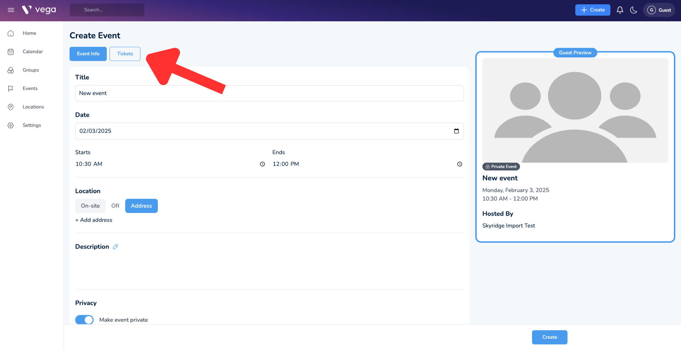681x350 pixels.
Task: Open the Guest account menu
Action: [659, 10]
